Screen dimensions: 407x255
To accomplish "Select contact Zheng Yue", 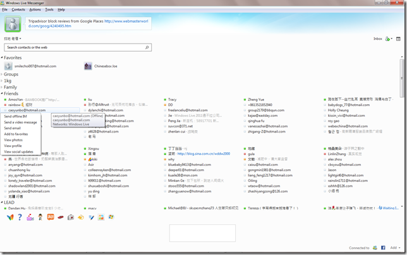I will [256, 100].
